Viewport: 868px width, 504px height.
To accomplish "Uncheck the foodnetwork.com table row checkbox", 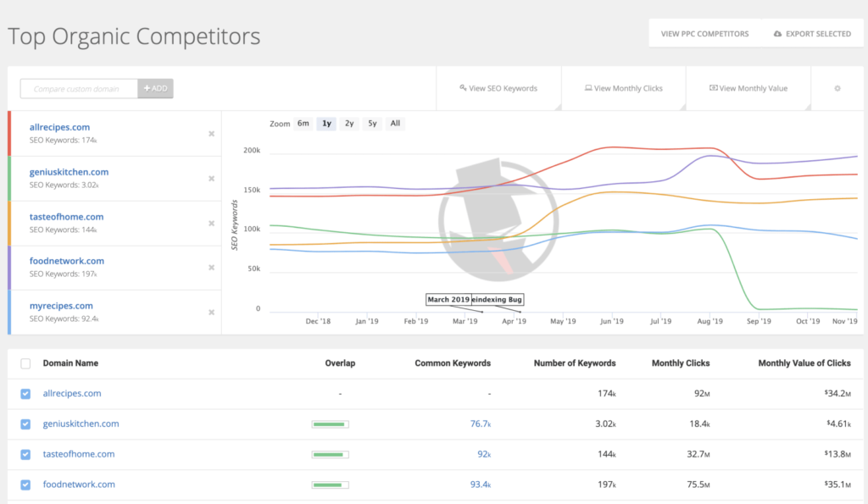I will (25, 485).
